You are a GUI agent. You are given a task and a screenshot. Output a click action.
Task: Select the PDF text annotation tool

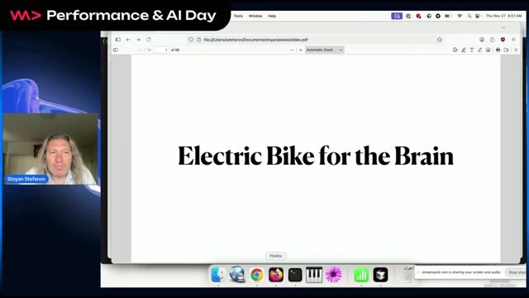click(472, 50)
